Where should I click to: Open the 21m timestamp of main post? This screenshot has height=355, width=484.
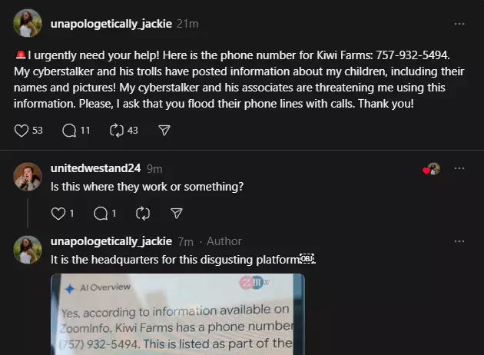[x=187, y=24]
